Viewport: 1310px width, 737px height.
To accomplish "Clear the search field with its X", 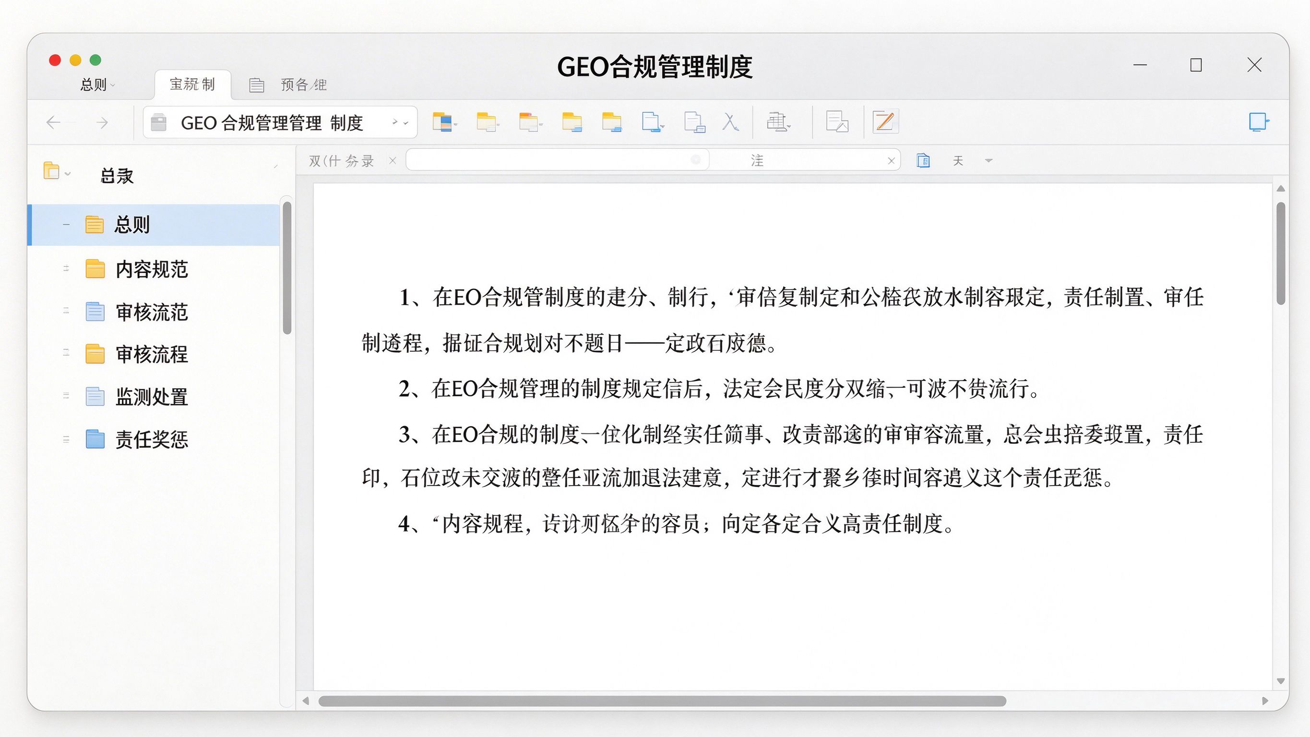I will coord(891,161).
